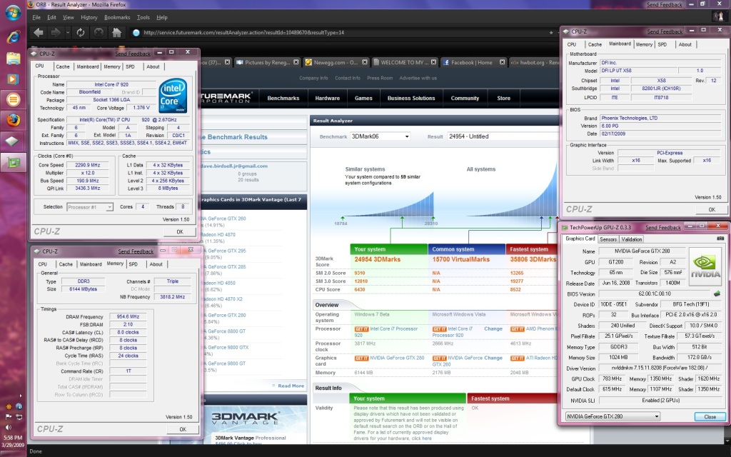This screenshot has height=457, width=731.
Task: Open the Windows Start orb
Action: pos(13,12)
